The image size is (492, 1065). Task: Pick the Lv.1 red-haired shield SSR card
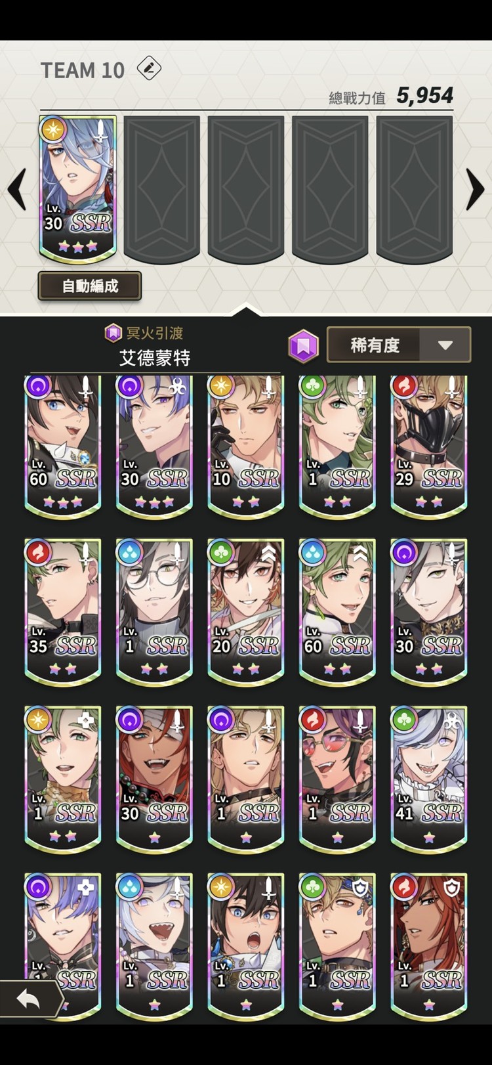pos(429,946)
